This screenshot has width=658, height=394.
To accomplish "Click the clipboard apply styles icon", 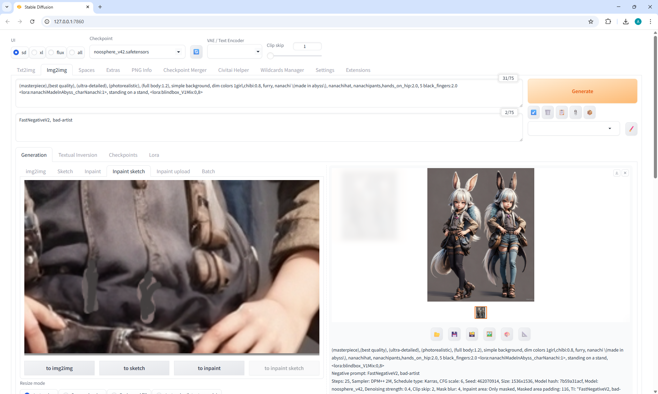I will (x=562, y=112).
